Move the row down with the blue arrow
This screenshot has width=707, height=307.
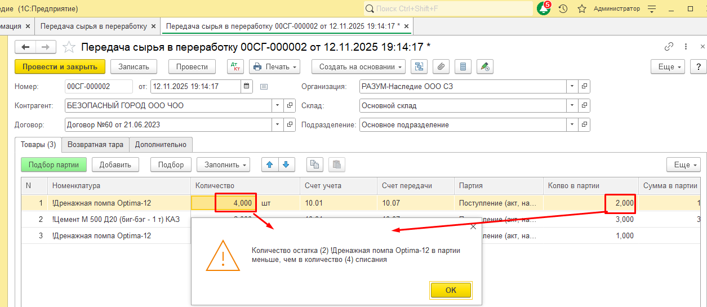pyautogui.click(x=286, y=164)
